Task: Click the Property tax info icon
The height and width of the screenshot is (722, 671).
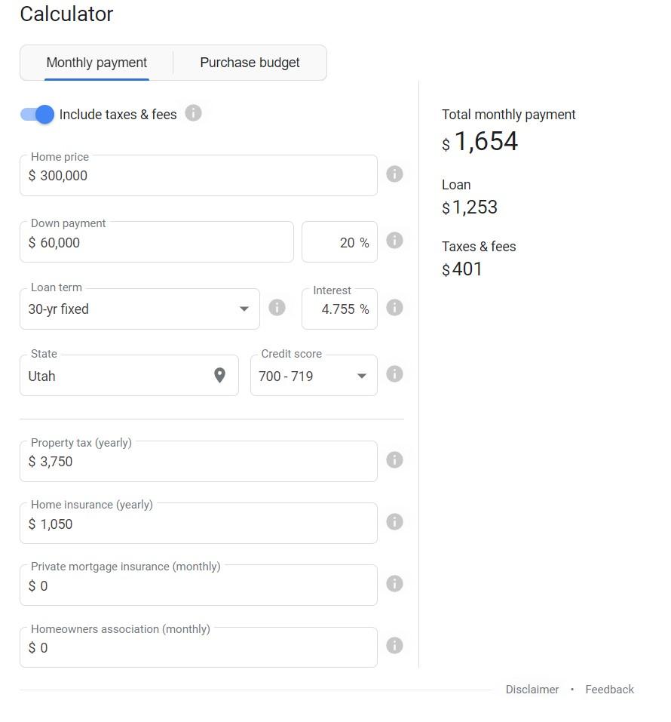Action: pyautogui.click(x=394, y=460)
